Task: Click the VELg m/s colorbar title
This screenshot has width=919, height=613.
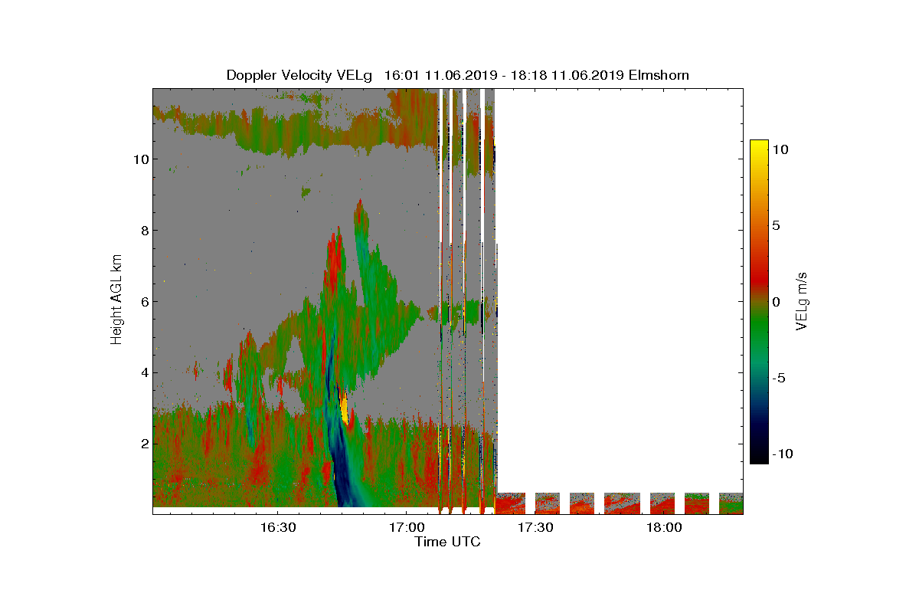Action: (803, 300)
